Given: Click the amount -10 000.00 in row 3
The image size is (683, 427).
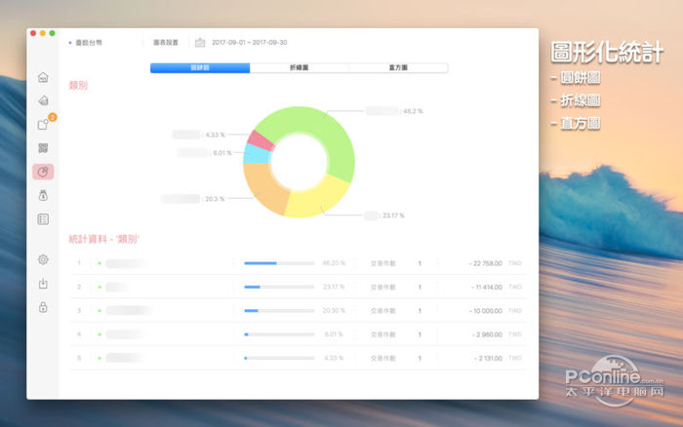Looking at the screenshot, I should click(485, 311).
